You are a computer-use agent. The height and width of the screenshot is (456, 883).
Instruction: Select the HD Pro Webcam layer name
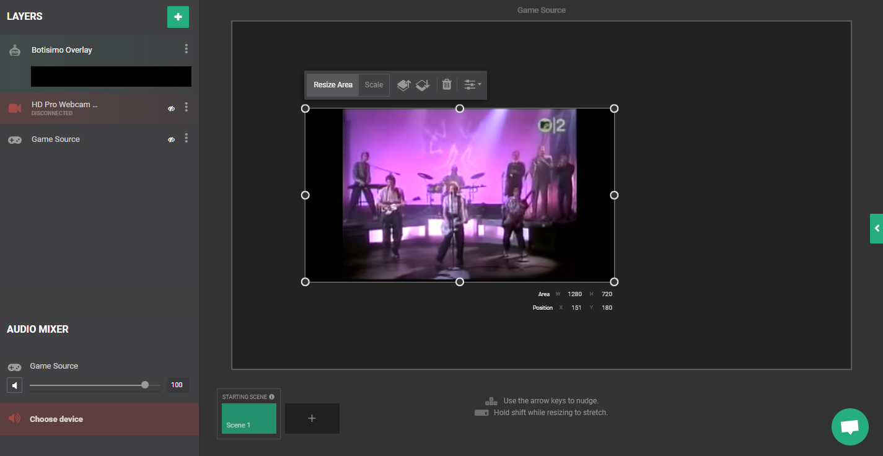[64, 105]
